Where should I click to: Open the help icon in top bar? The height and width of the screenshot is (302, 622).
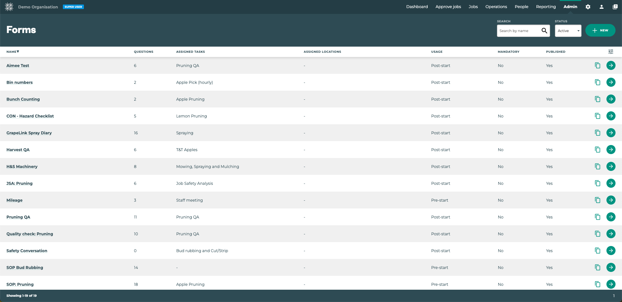(615, 7)
